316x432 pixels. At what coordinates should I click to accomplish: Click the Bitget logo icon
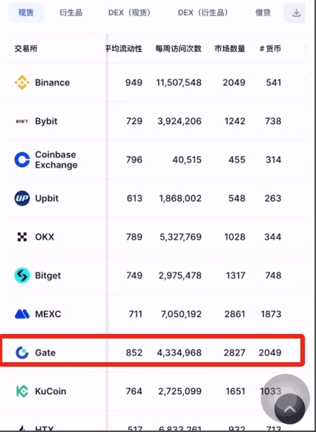pos(22,275)
